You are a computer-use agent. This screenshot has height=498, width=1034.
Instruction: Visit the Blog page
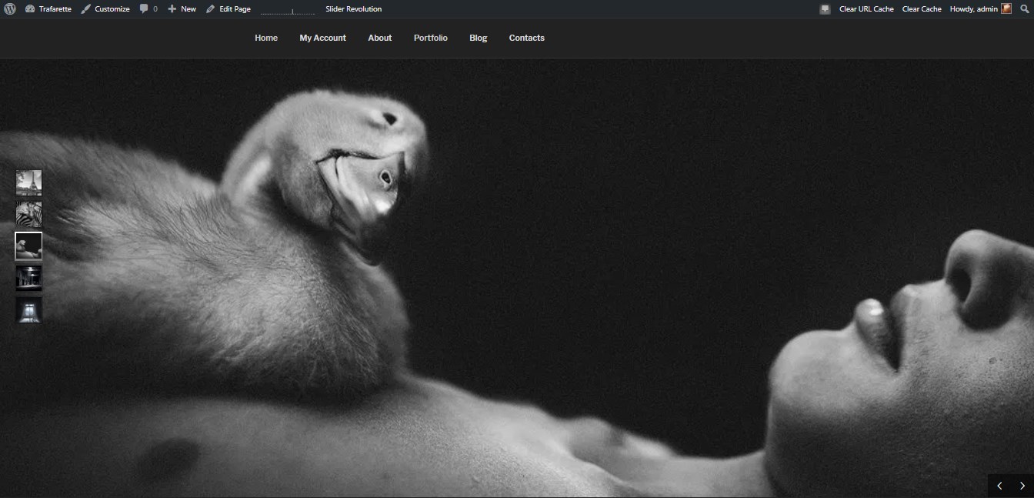[479, 38]
